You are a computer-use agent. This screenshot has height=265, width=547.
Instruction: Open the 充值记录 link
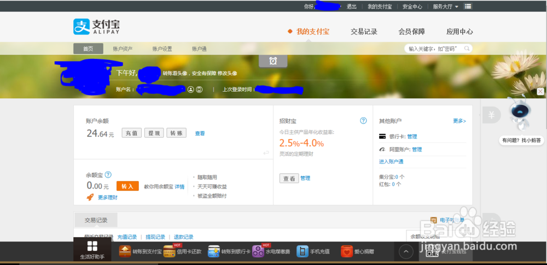[127, 237]
